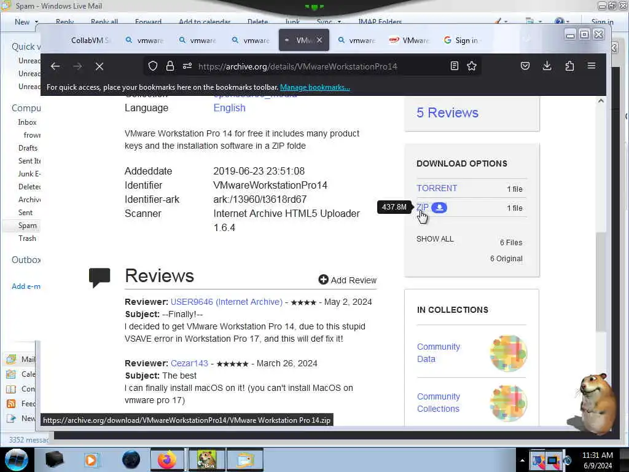Stop loading the page with the X button
Viewport: 629px width, 472px height.
click(x=100, y=66)
